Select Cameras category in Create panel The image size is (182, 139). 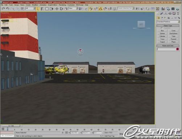point(169,18)
